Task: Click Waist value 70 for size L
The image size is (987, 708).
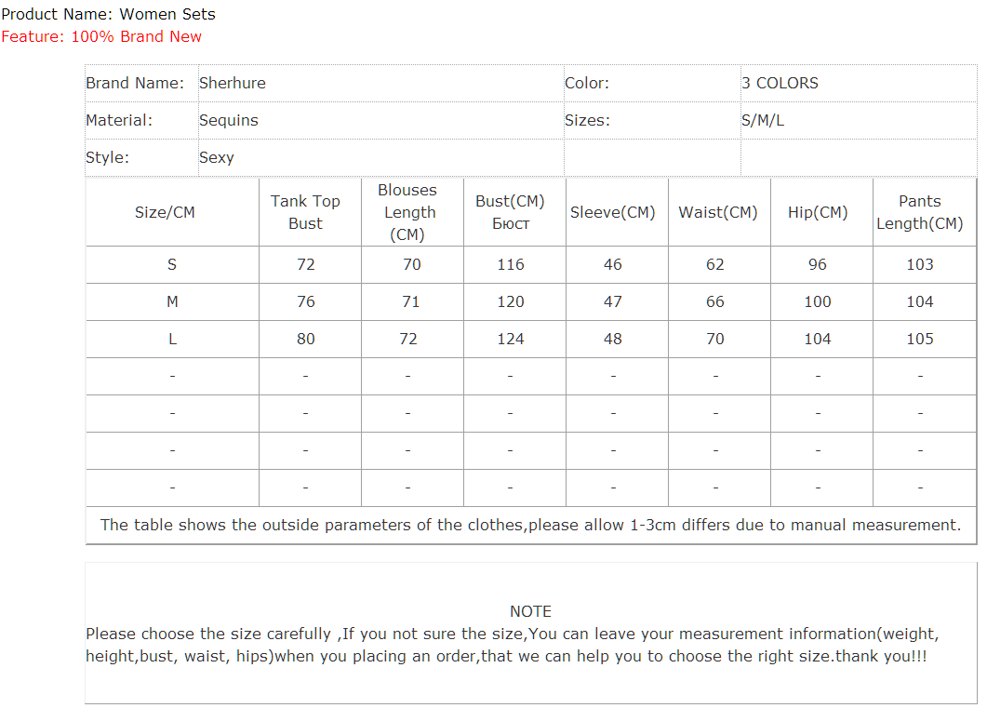Action: 715,340
